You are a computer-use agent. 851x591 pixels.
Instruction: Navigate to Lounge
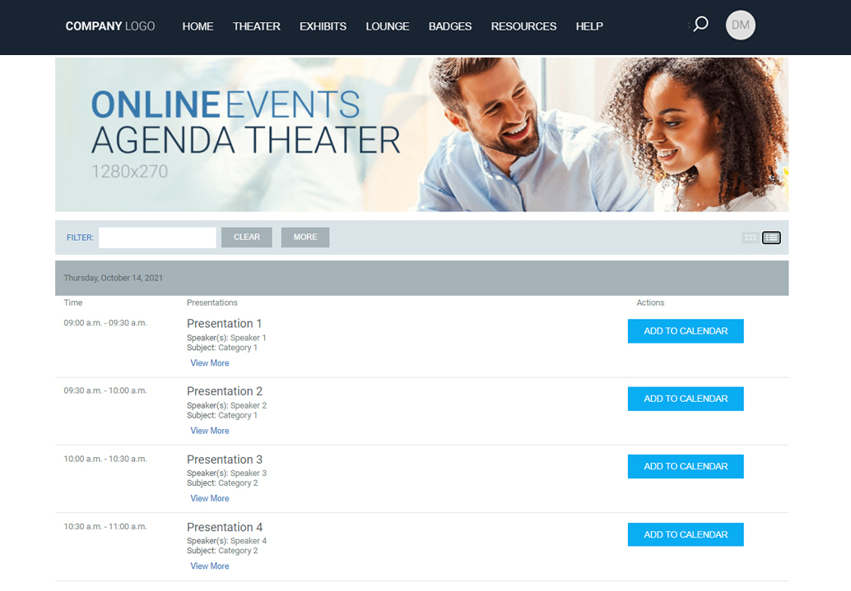coord(388,26)
